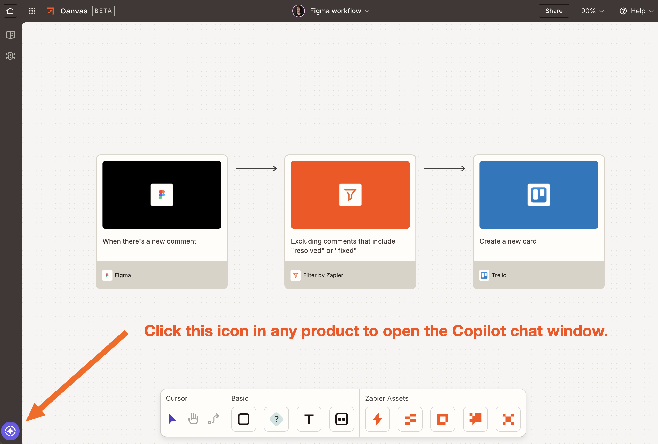The width and height of the screenshot is (658, 444).
Task: Click the Help question mark icon
Action: [623, 11]
